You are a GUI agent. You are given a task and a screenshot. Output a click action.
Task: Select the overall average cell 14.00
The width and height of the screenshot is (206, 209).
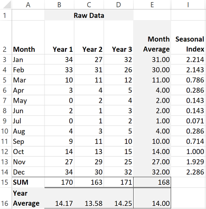[x=152, y=198]
